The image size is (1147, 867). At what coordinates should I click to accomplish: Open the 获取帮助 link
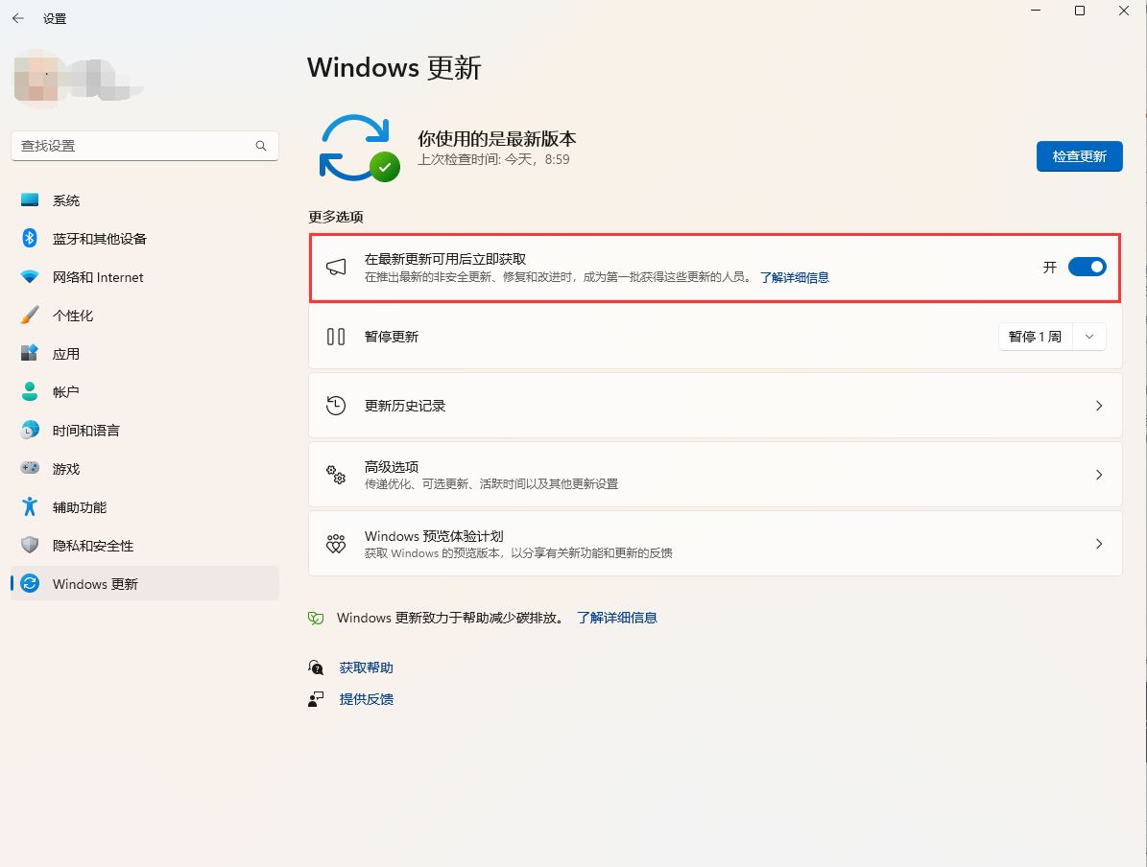coord(366,668)
